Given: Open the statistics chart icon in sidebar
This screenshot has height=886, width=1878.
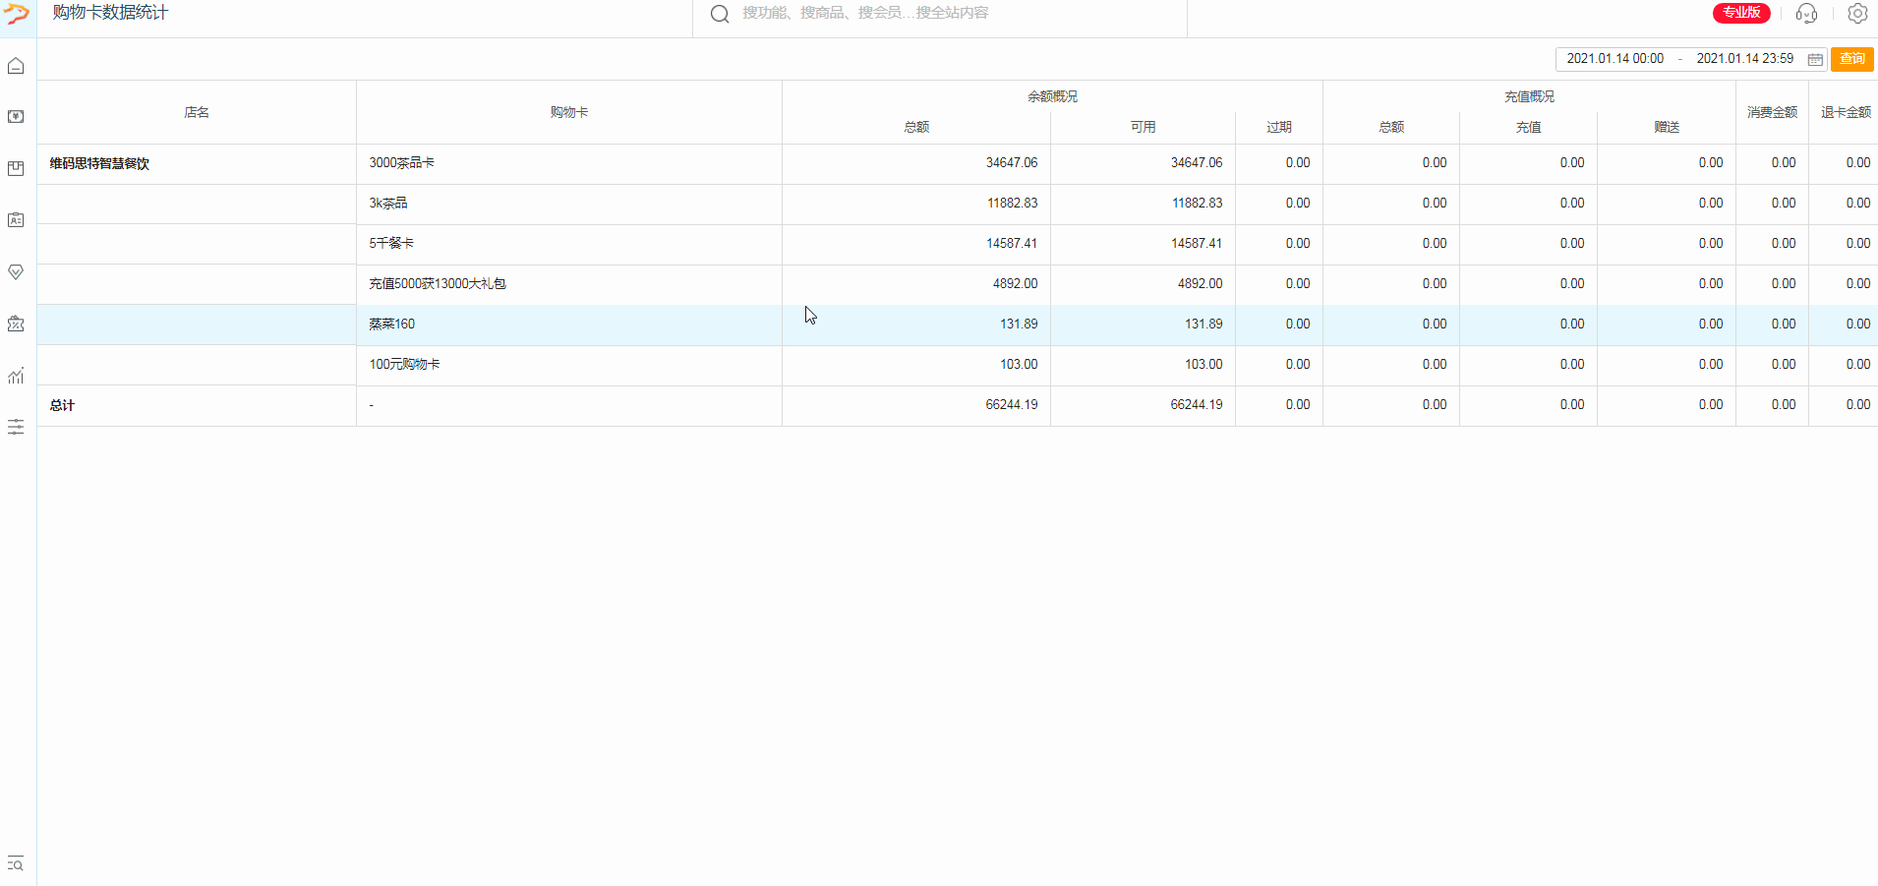Looking at the screenshot, I should pos(16,376).
